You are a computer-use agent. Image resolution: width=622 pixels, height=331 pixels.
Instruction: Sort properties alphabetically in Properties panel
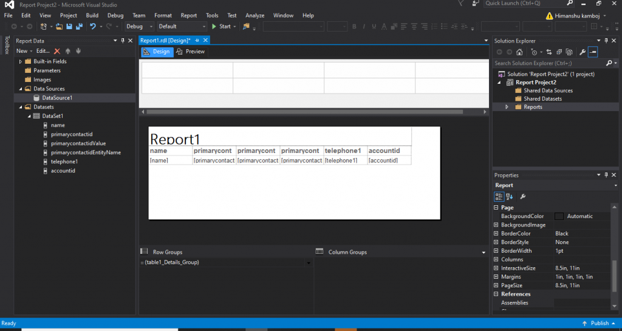pyautogui.click(x=509, y=197)
